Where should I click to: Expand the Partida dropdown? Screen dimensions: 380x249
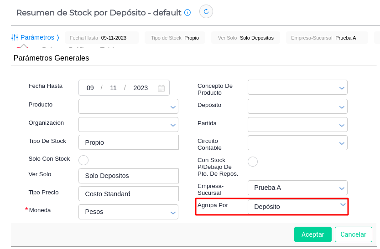tap(342, 125)
